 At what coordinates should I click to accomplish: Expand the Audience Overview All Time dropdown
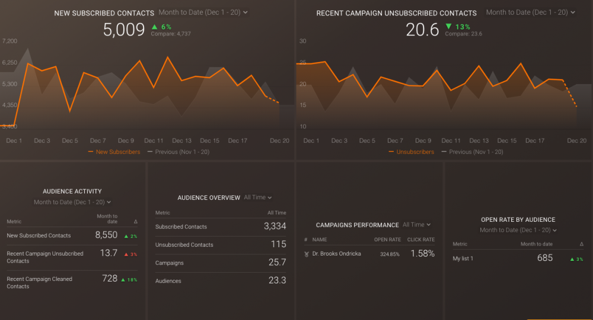(257, 198)
